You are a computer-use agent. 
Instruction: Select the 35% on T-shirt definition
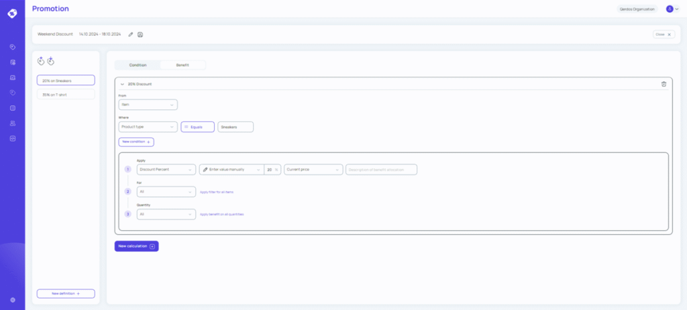coord(66,95)
